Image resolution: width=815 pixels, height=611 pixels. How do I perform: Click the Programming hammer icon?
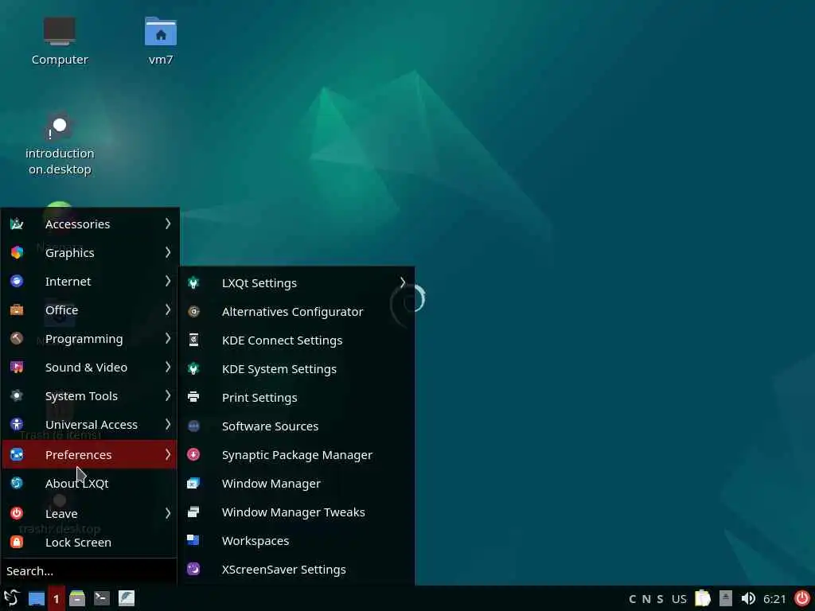coord(17,339)
